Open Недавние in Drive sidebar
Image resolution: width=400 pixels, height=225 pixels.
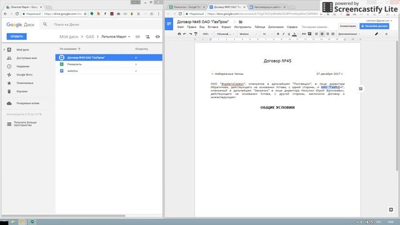[x=22, y=66]
